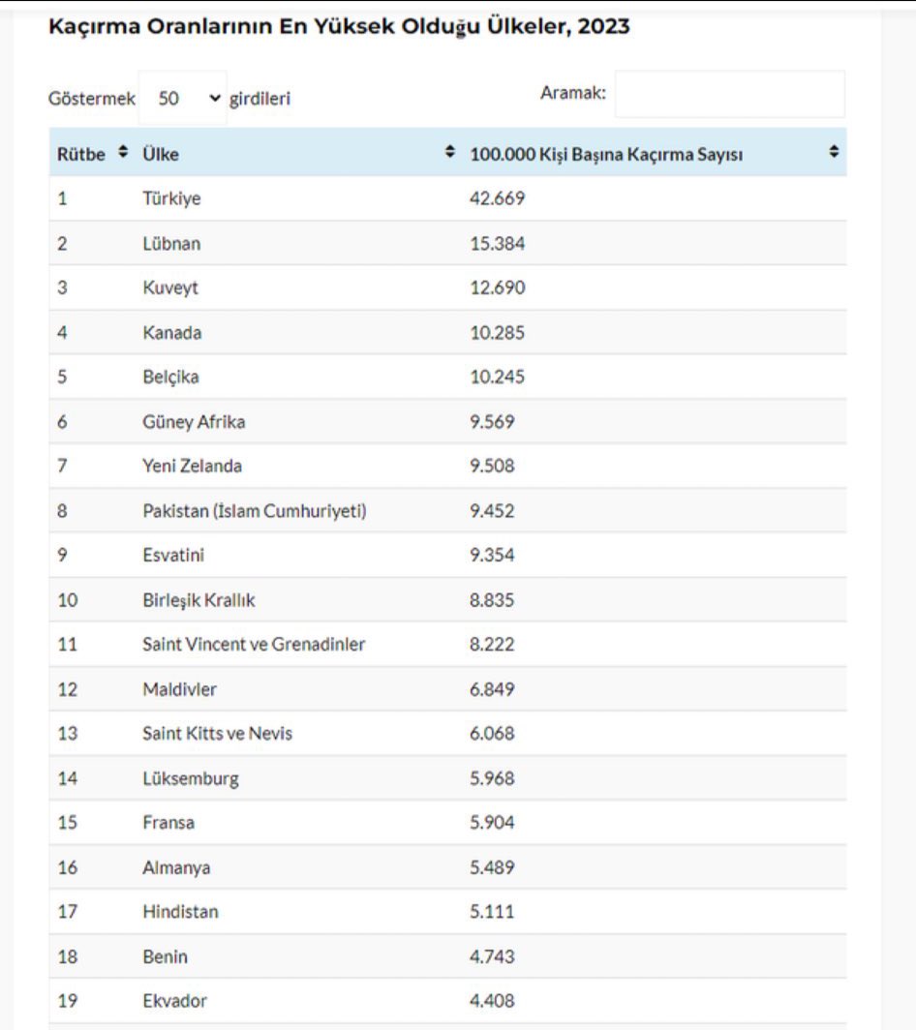Select the Yeni Zelanda country cell
This screenshot has width=916, height=1030.
[192, 466]
